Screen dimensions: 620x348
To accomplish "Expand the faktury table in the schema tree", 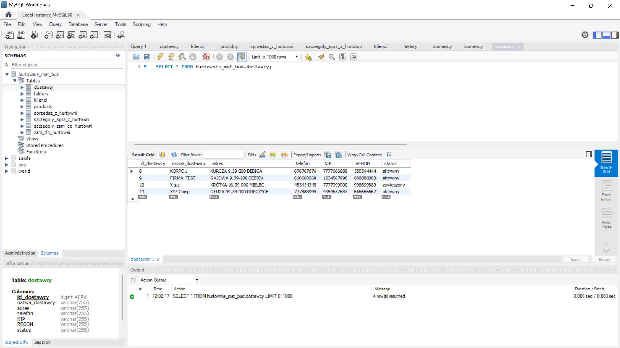I will click(x=22, y=94).
